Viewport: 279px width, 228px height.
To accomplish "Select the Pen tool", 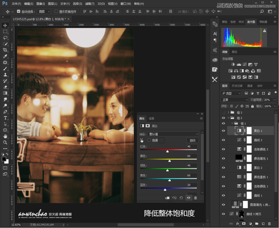I will coord(5,112).
